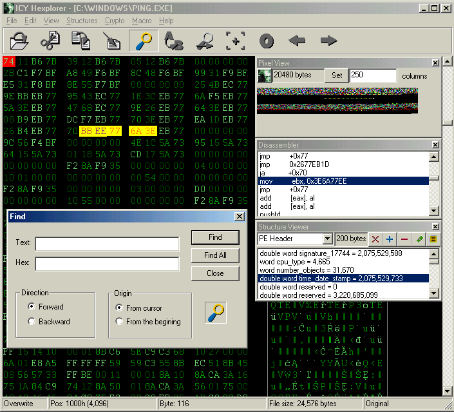
Task: Open the Edit menu
Action: click(x=30, y=21)
